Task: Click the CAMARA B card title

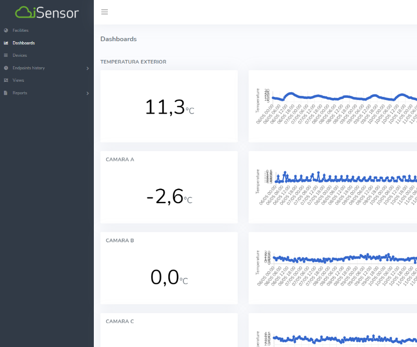Action: [120, 240]
